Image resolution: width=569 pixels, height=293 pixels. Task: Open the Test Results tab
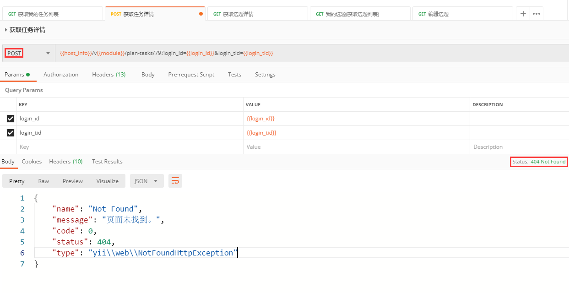(x=107, y=162)
